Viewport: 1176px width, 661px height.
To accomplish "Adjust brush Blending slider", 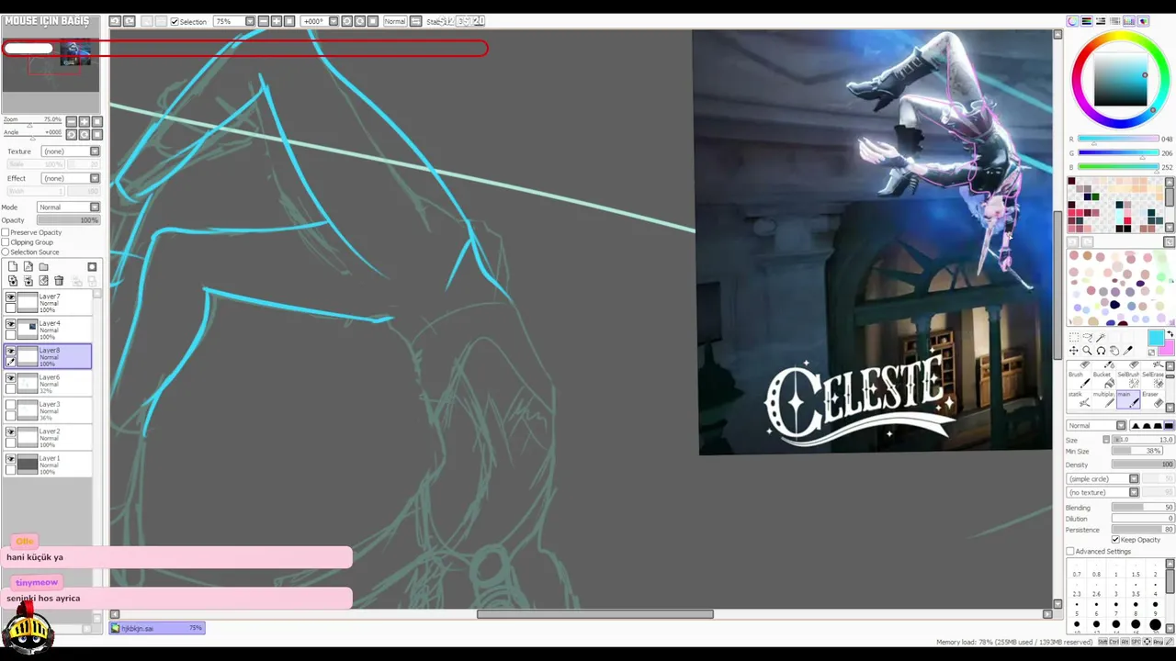I will [x=1143, y=508].
